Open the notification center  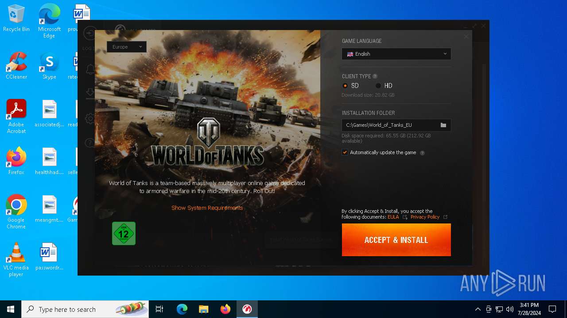(x=552, y=309)
